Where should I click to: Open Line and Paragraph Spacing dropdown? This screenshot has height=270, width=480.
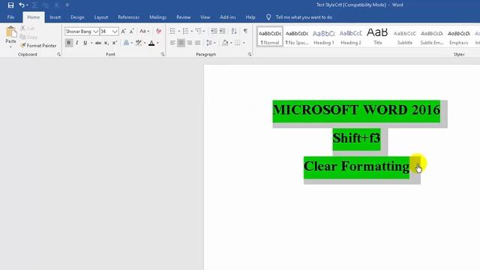pos(211,43)
